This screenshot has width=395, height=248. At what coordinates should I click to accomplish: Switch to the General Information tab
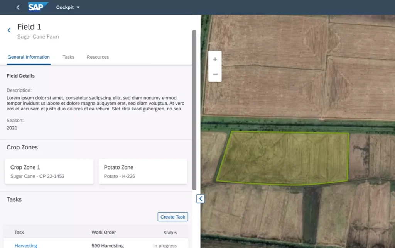29,57
